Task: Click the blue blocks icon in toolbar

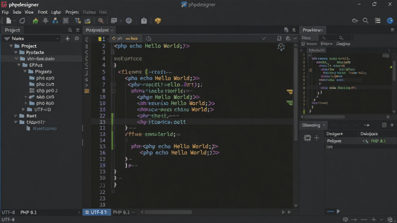Action: click(x=55, y=21)
